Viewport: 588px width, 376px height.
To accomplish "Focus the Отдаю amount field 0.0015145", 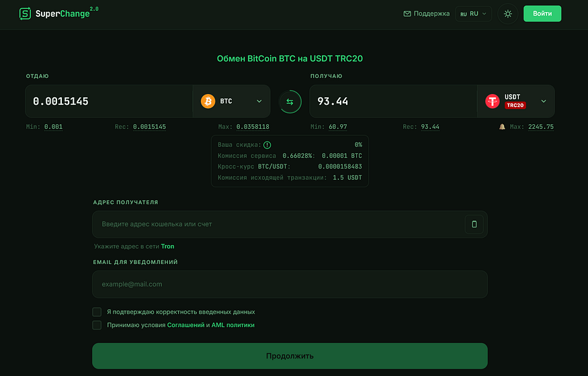I will 109,101.
